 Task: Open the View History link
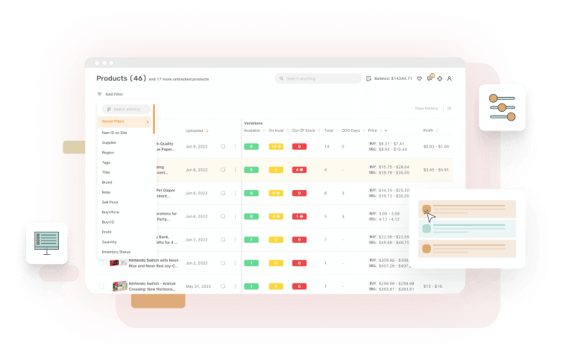point(426,109)
